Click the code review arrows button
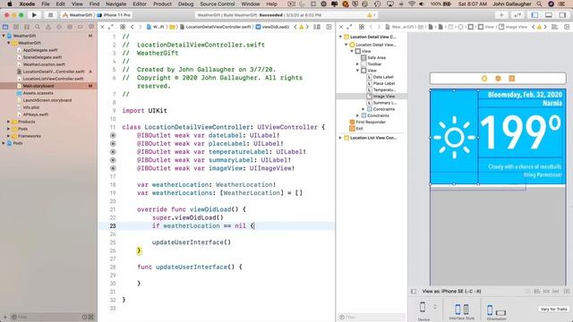Screen dimensions: 573x322 pyautogui.click(x=517, y=15)
